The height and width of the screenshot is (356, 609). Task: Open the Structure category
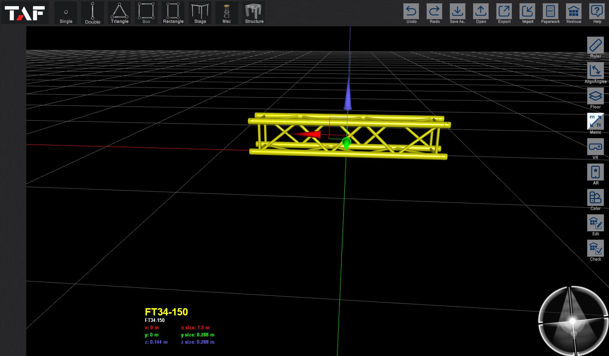pos(254,13)
